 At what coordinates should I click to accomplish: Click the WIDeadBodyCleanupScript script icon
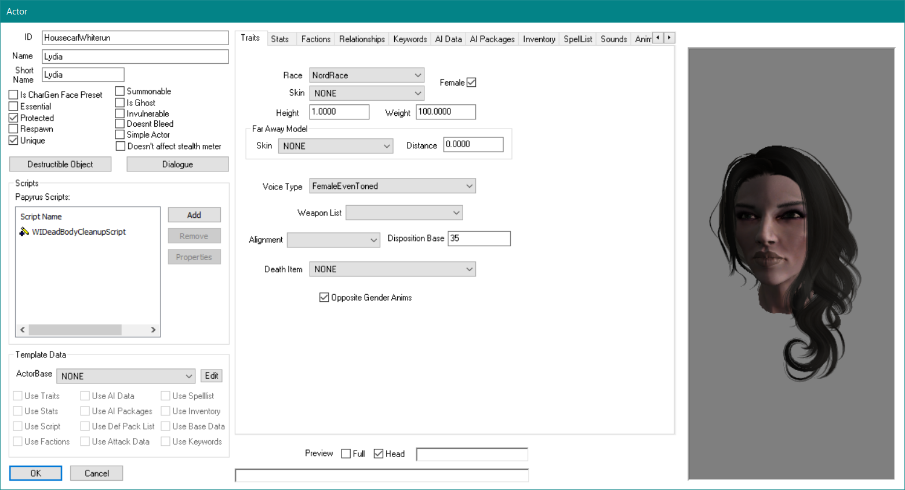(24, 232)
